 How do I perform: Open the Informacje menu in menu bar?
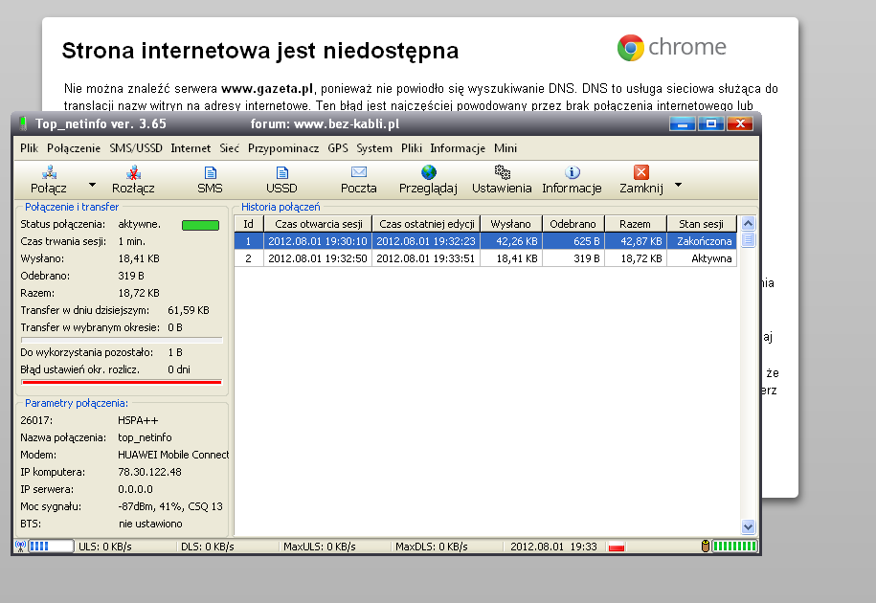458,148
